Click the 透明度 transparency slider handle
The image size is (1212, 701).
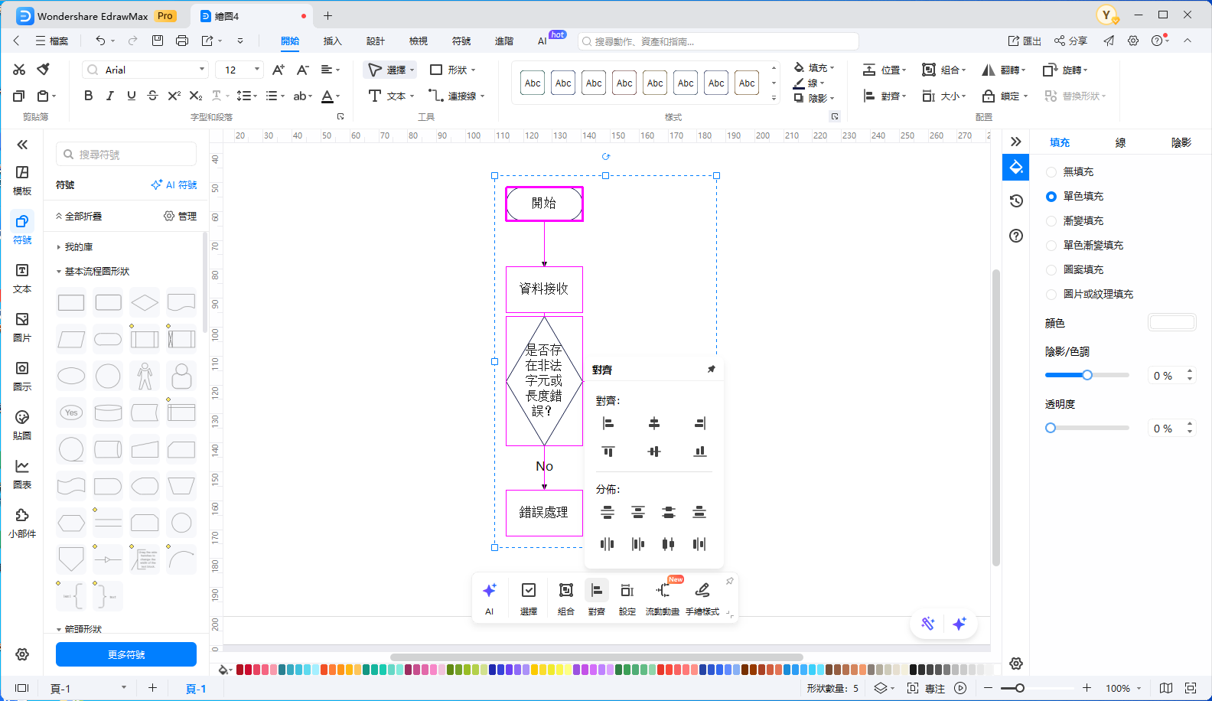[x=1051, y=428]
